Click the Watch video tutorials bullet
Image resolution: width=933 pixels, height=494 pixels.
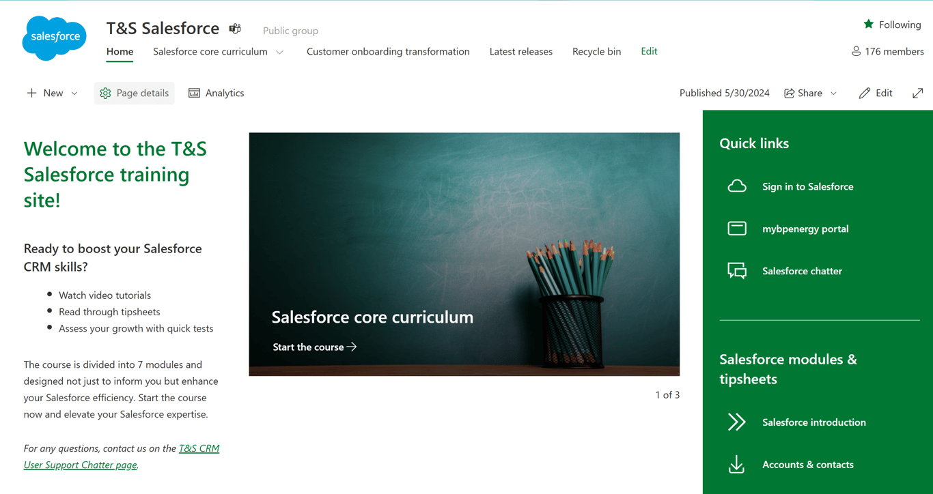(105, 295)
